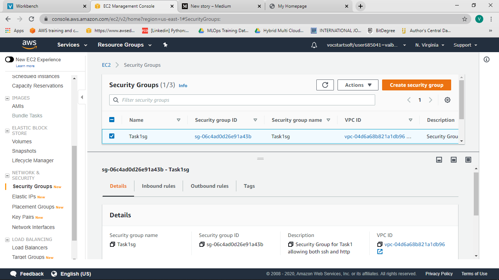Click the Create security group button
The height and width of the screenshot is (280, 499).
pos(416,85)
